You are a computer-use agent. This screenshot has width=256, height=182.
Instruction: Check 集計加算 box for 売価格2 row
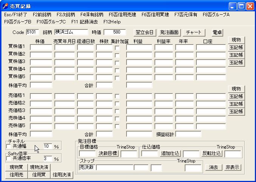(117, 104)
